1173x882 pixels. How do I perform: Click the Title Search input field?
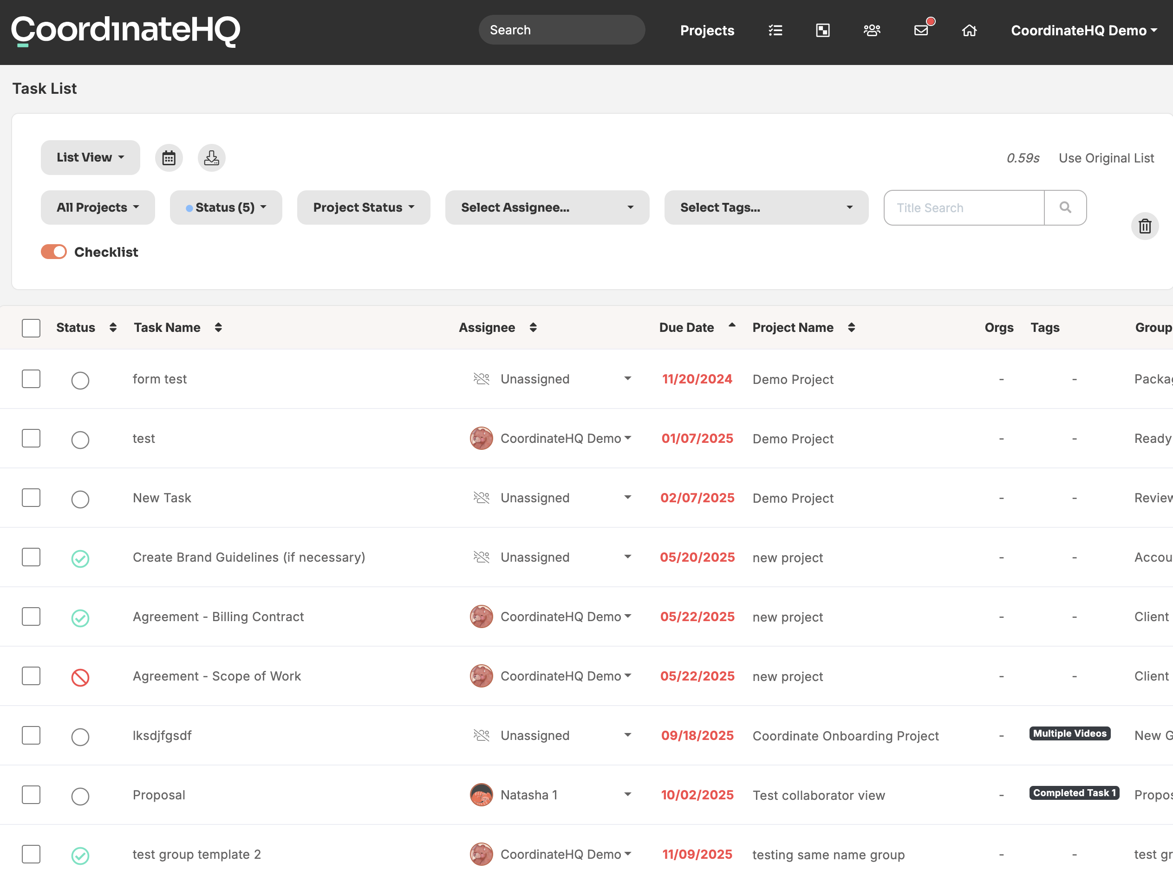(x=964, y=208)
